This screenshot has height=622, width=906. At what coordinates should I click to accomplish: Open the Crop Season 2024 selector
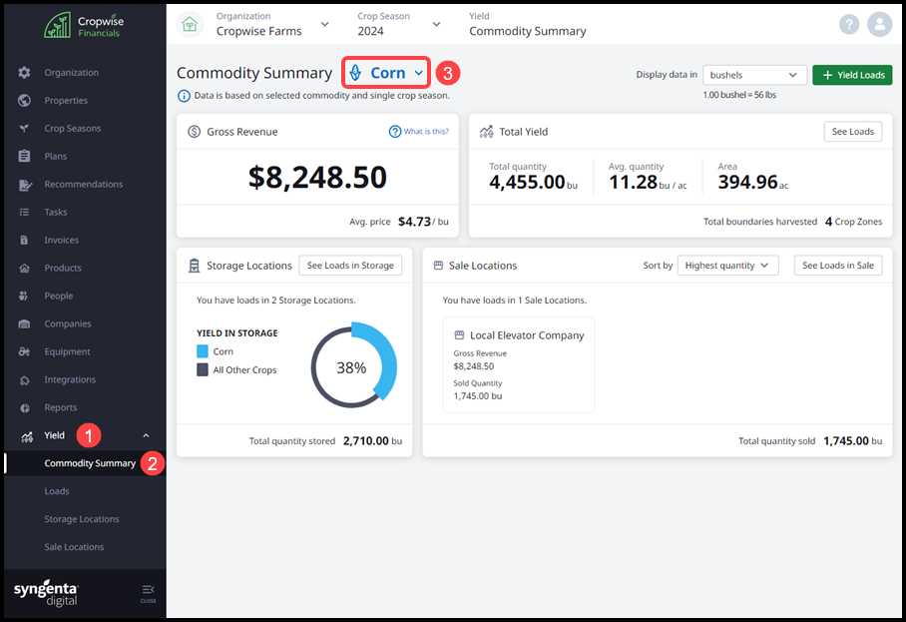tap(399, 24)
